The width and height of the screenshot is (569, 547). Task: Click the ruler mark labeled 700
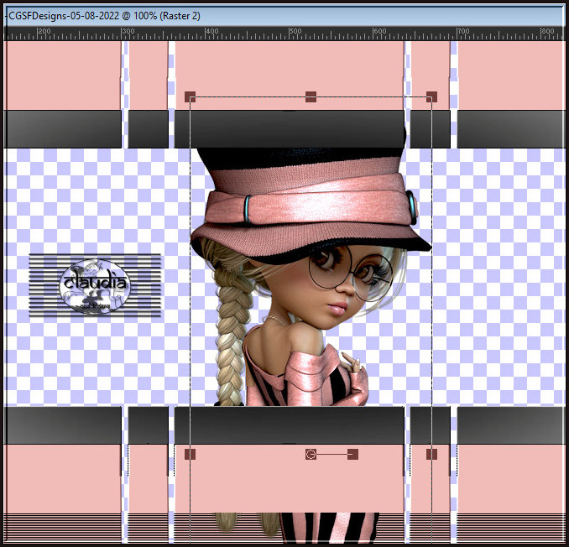(x=463, y=31)
